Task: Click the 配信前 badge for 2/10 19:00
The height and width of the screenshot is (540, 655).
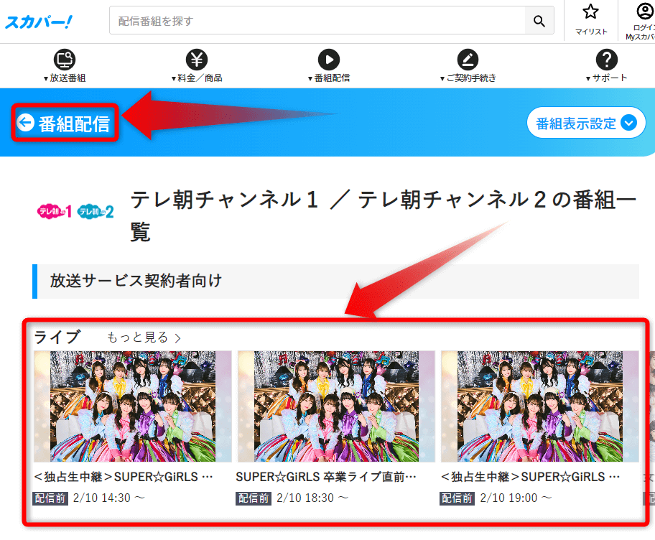Action: tap(457, 498)
